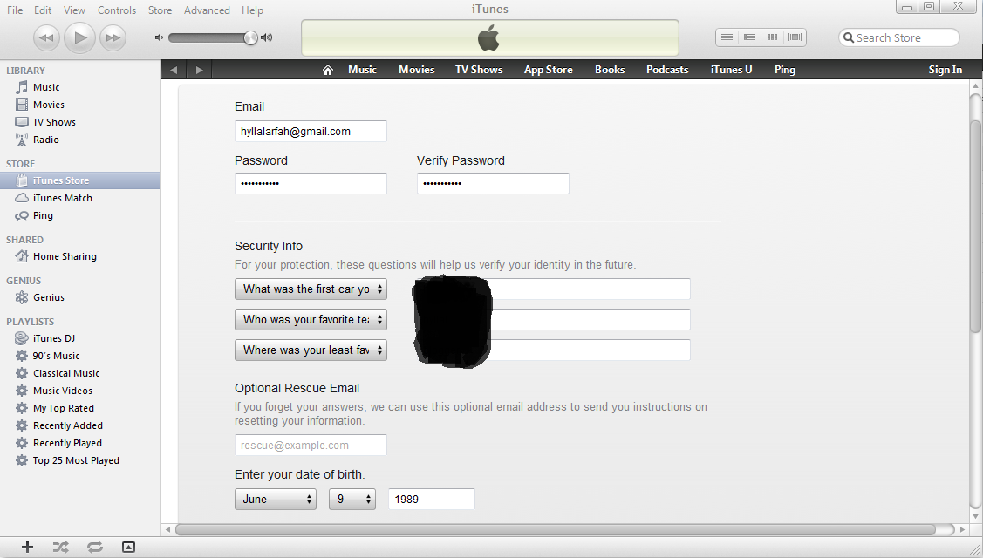The width and height of the screenshot is (983, 558).
Task: Open the Advanced menu
Action: 206,10
